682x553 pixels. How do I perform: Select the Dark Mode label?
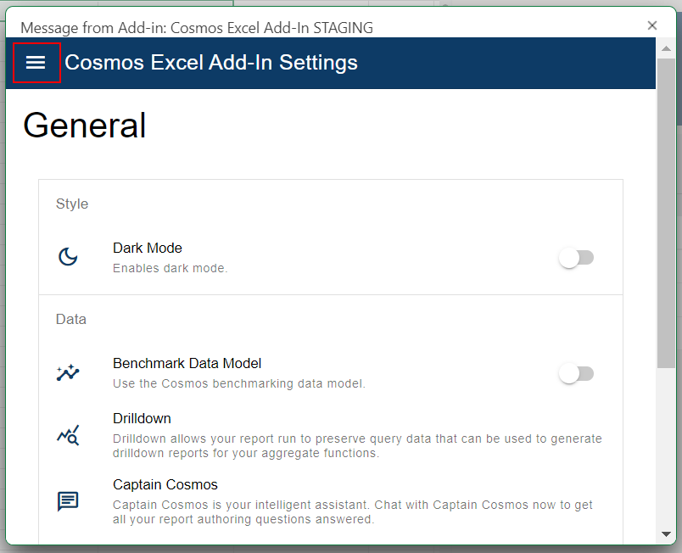(x=148, y=248)
